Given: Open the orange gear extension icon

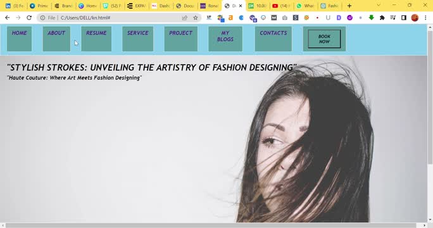Looking at the screenshot, I should tap(306, 18).
